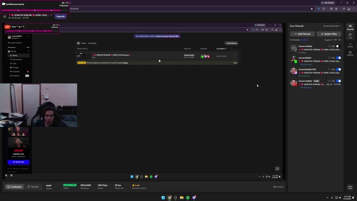Open chat icon for Carson Deisler Public channel
This screenshot has height=201, width=357.
[329, 81]
